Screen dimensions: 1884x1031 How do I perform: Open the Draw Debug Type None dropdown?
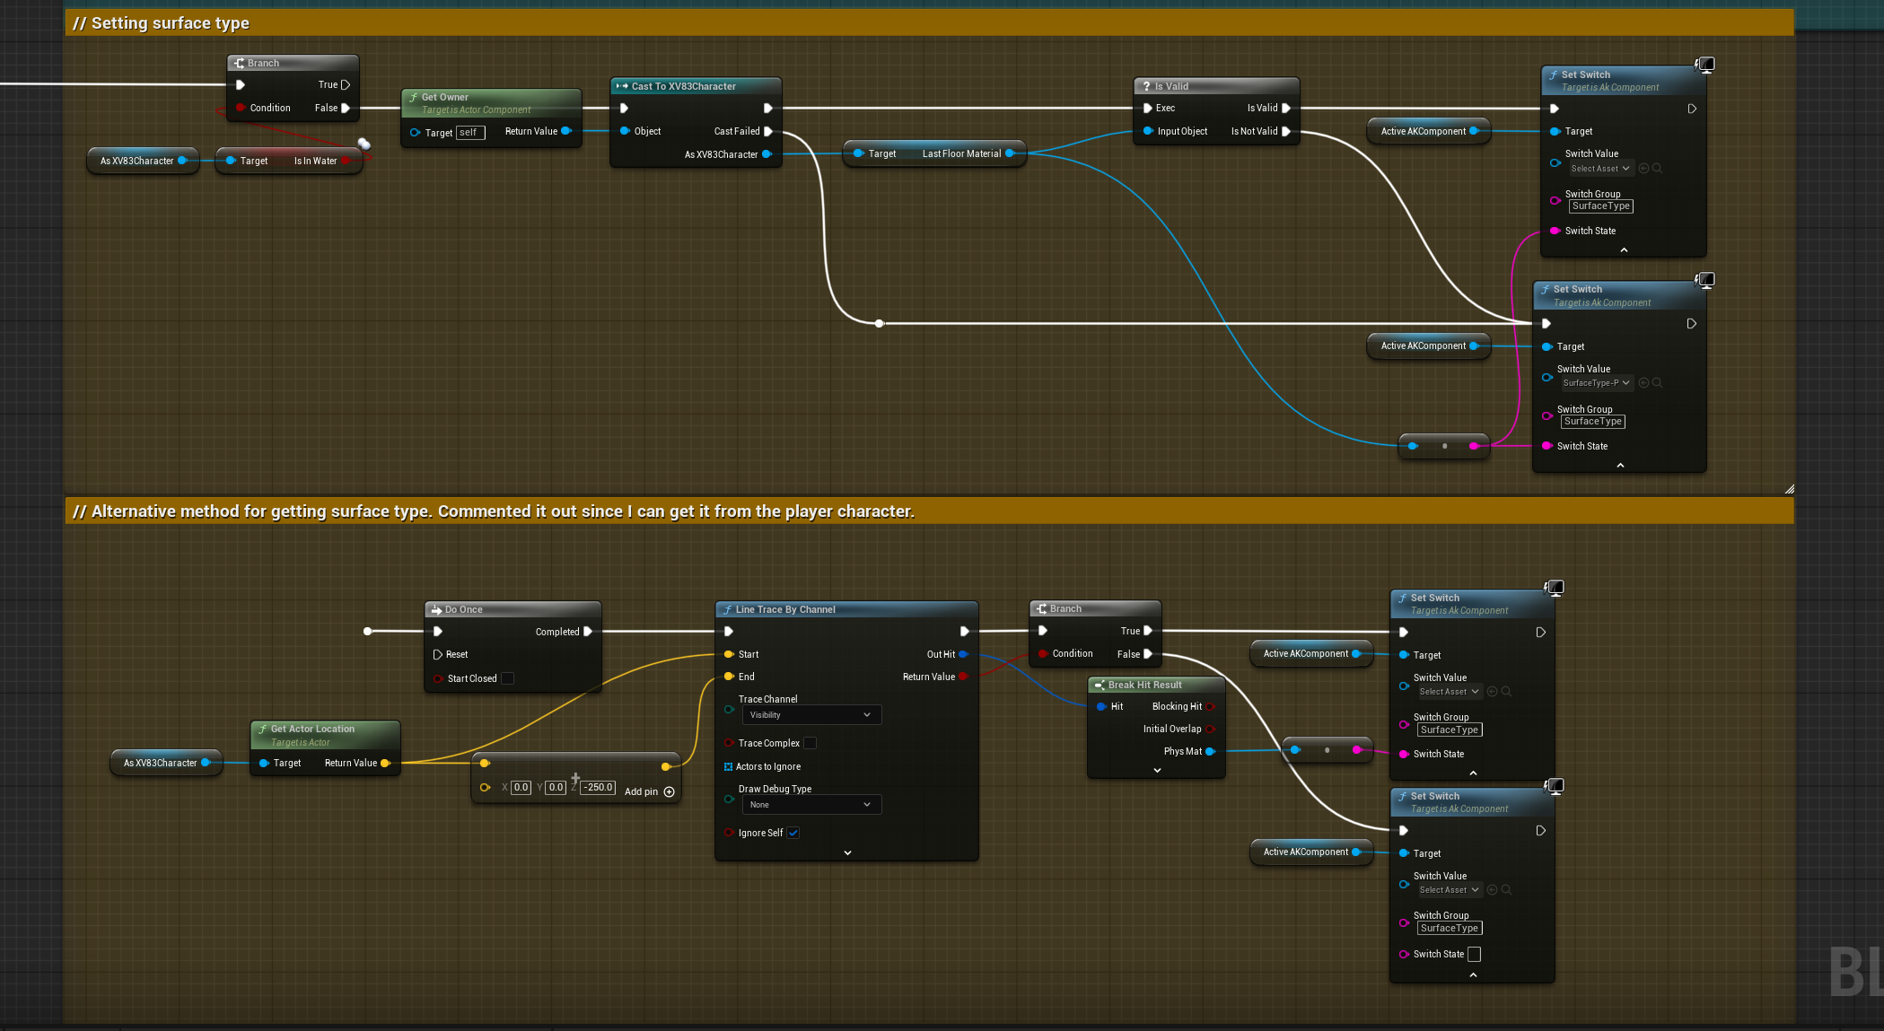(x=811, y=805)
